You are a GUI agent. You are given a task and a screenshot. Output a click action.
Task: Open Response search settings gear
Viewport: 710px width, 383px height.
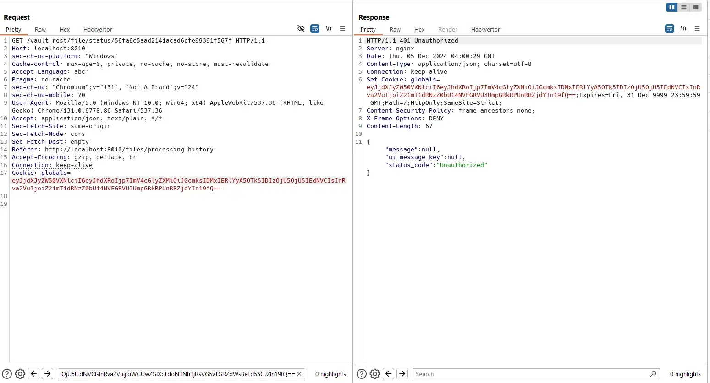[375, 374]
